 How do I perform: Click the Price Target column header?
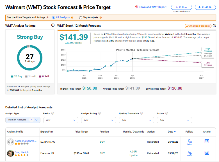point(81,132)
